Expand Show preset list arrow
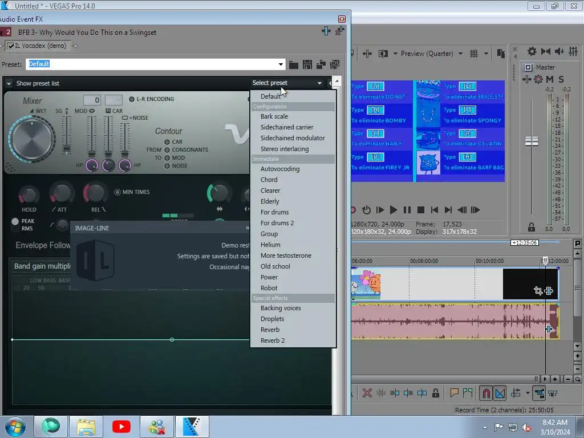Viewport: 584px width, 438px height. click(x=8, y=83)
